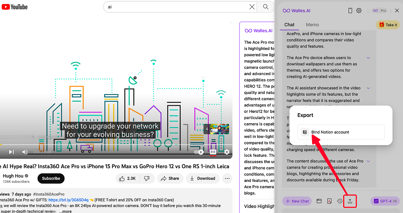Viewport: 403px width, 213px height.
Task: Open the bit.ly gifts link in the description
Action: click(x=68, y=200)
